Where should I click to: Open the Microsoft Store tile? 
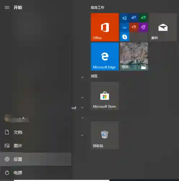[x=105, y=96]
